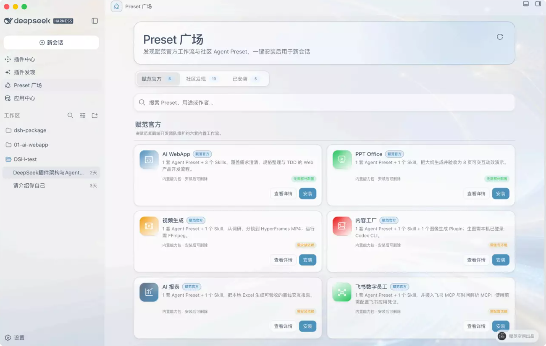Switch to the 赋范官方 tab

[157, 79]
